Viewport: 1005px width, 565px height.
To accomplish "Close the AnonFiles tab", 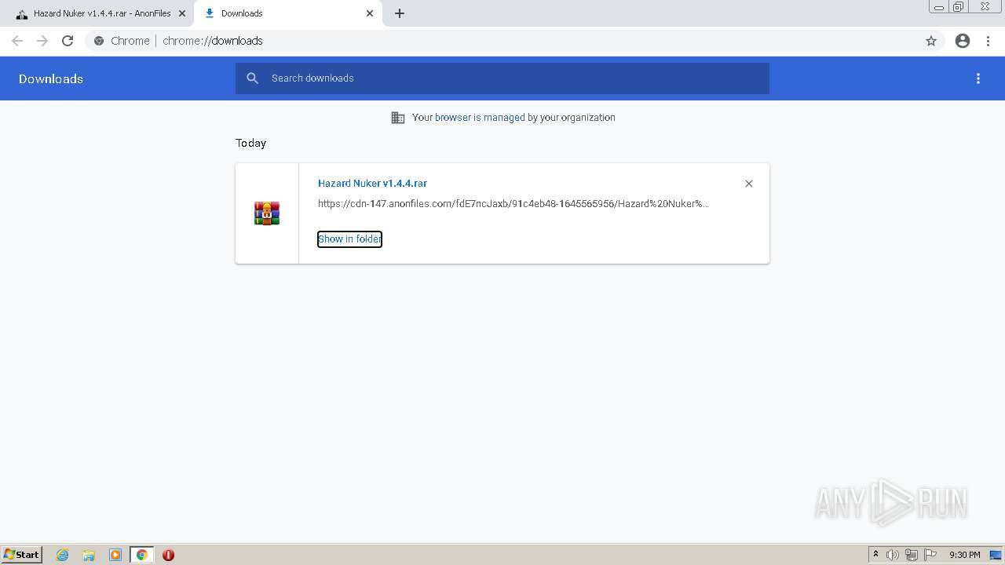I will 182,13.
